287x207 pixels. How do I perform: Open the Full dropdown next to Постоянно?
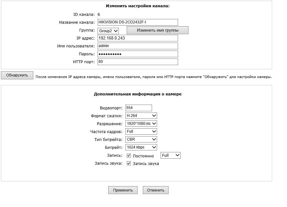[170, 155]
